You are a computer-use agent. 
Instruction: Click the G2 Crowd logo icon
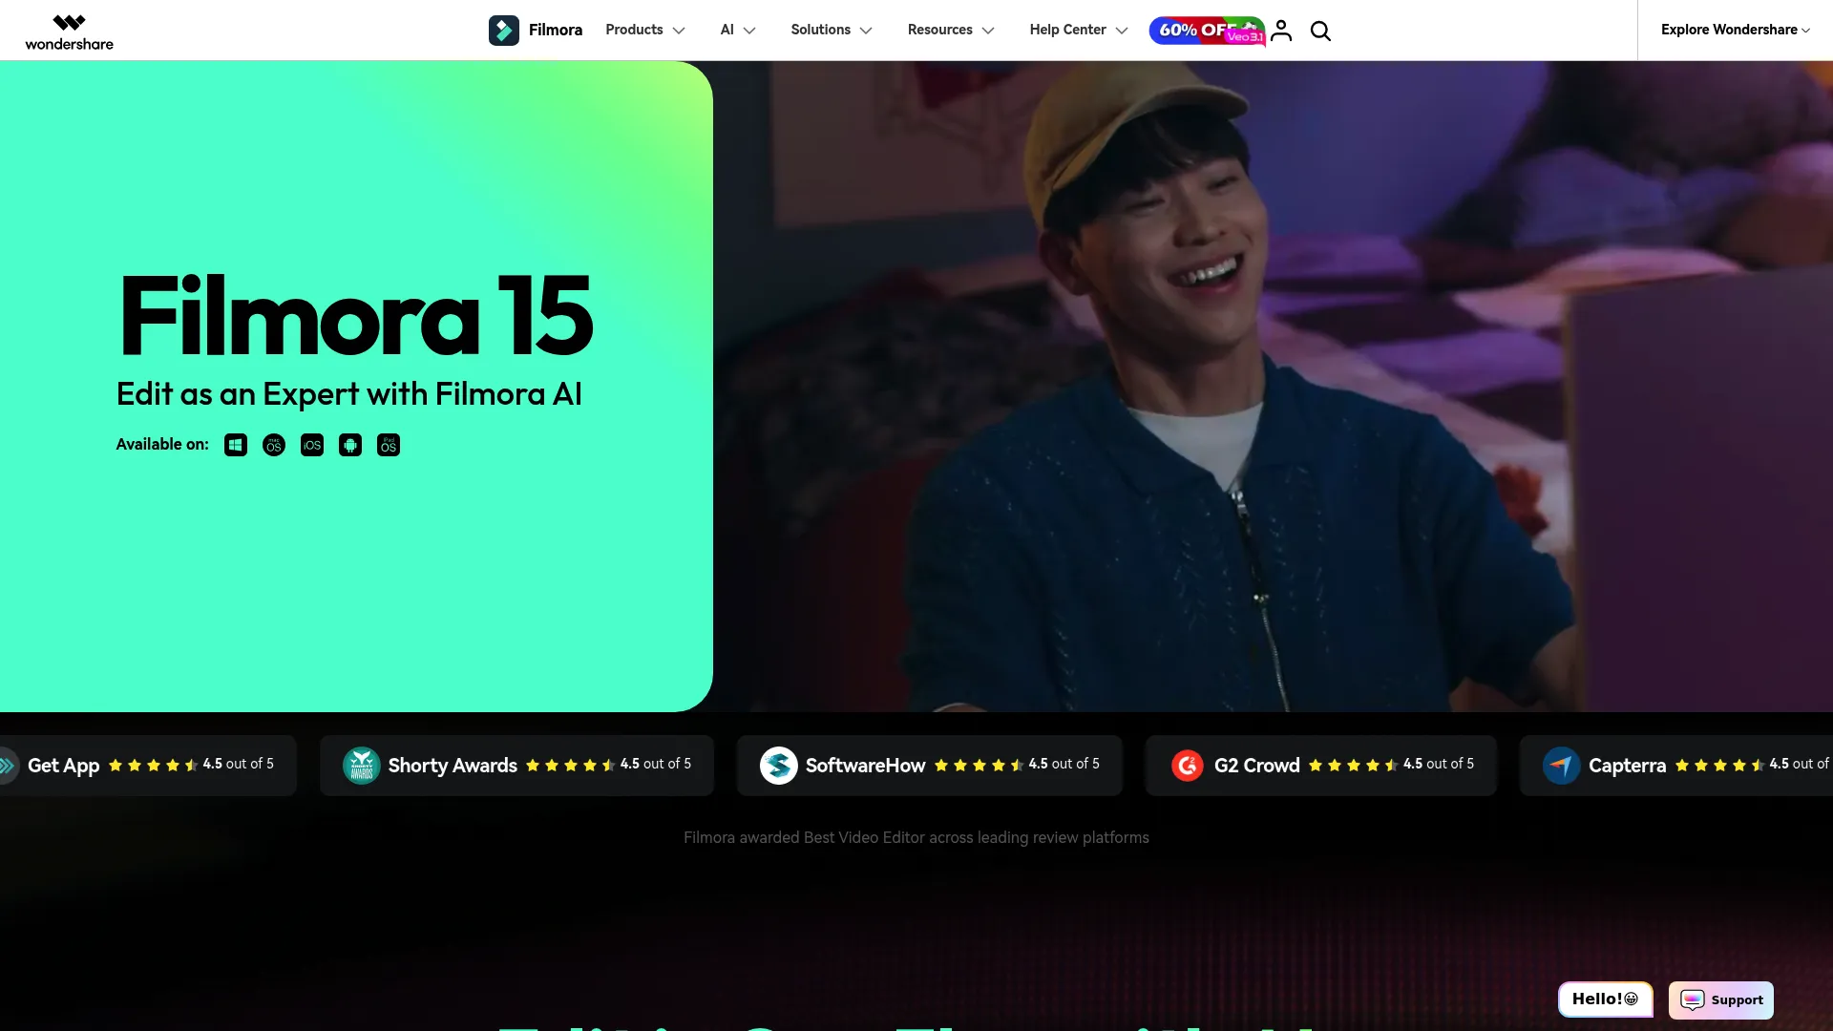(1188, 766)
